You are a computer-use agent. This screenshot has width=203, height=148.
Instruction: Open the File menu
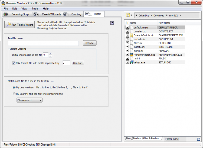6,9
